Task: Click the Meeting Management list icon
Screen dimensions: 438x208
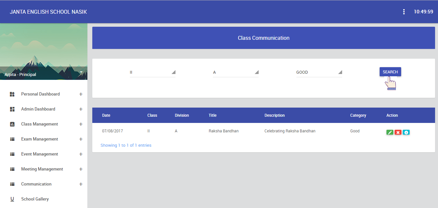Action: point(12,169)
